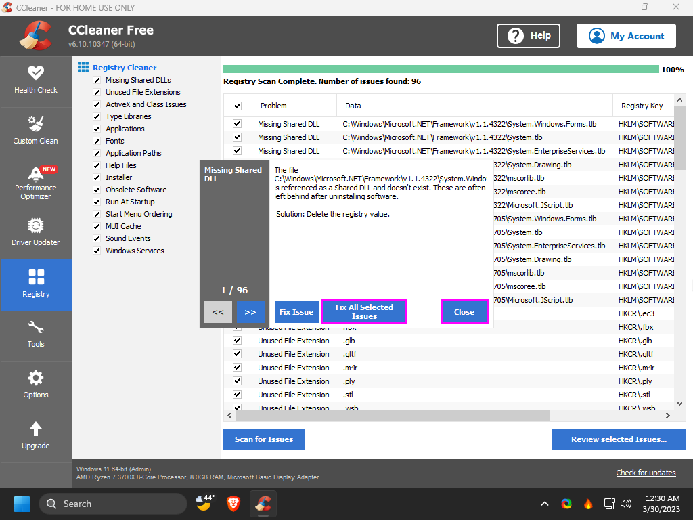Viewport: 693px width, 520px height.
Task: Toggle the Obsolete Software checkbox
Action: point(97,190)
